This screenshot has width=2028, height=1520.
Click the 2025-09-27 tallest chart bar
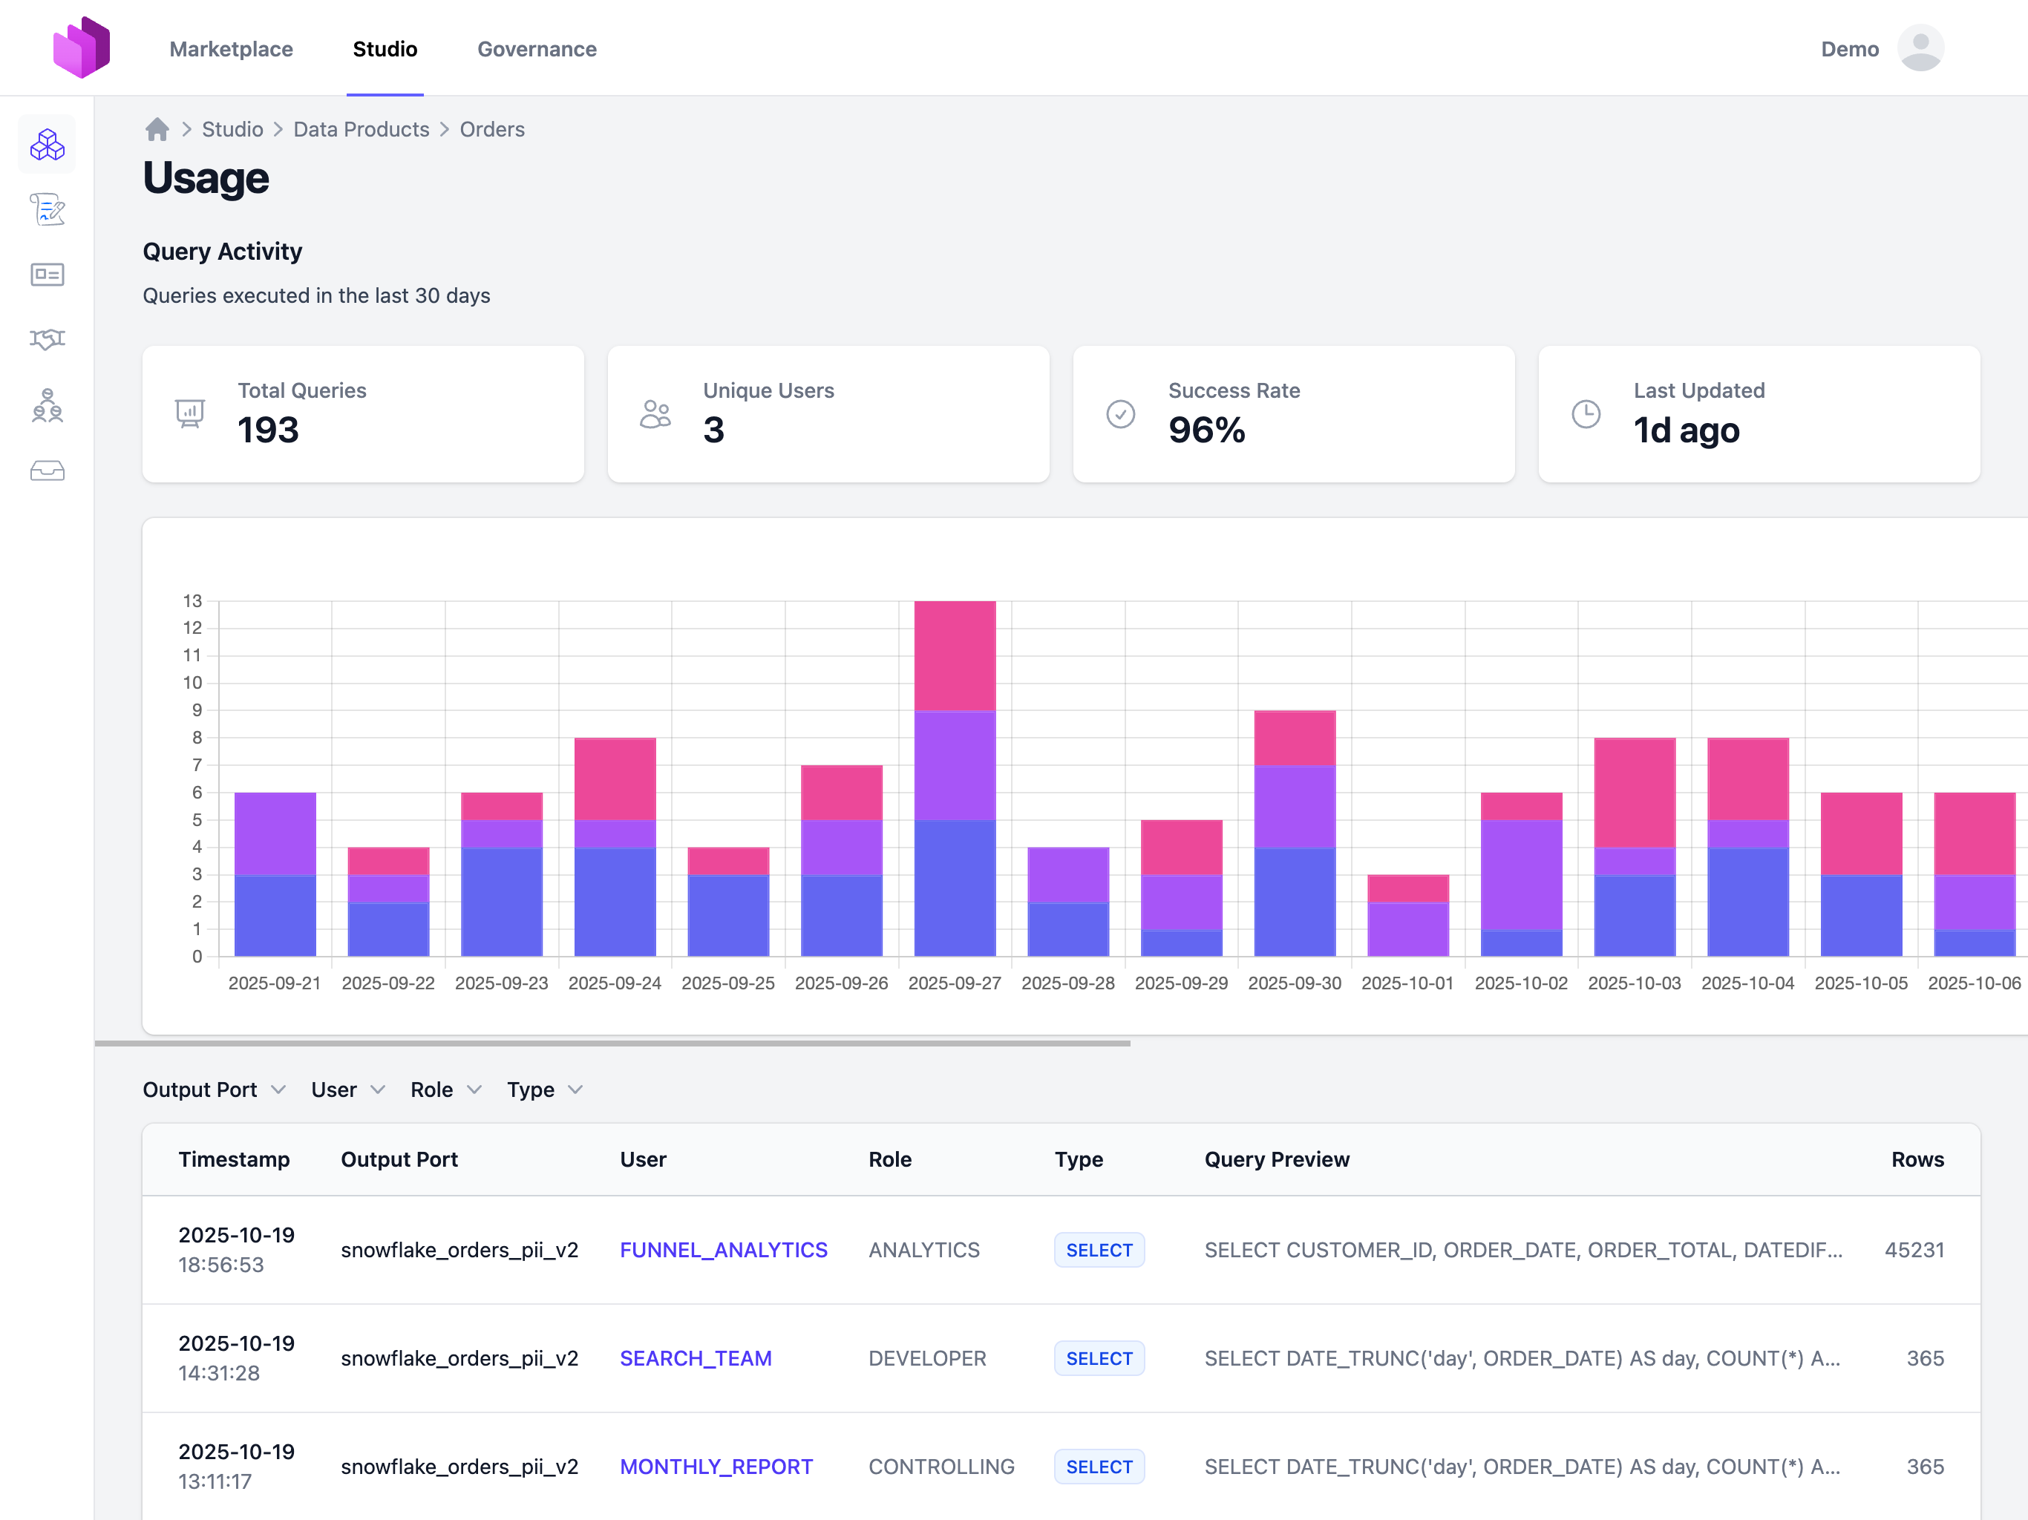click(x=955, y=779)
